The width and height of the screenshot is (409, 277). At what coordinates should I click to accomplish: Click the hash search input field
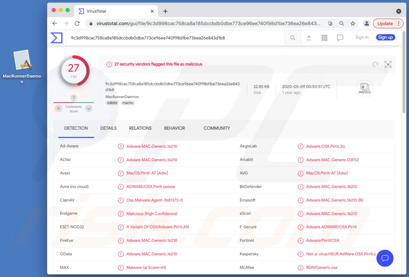[x=175, y=38]
